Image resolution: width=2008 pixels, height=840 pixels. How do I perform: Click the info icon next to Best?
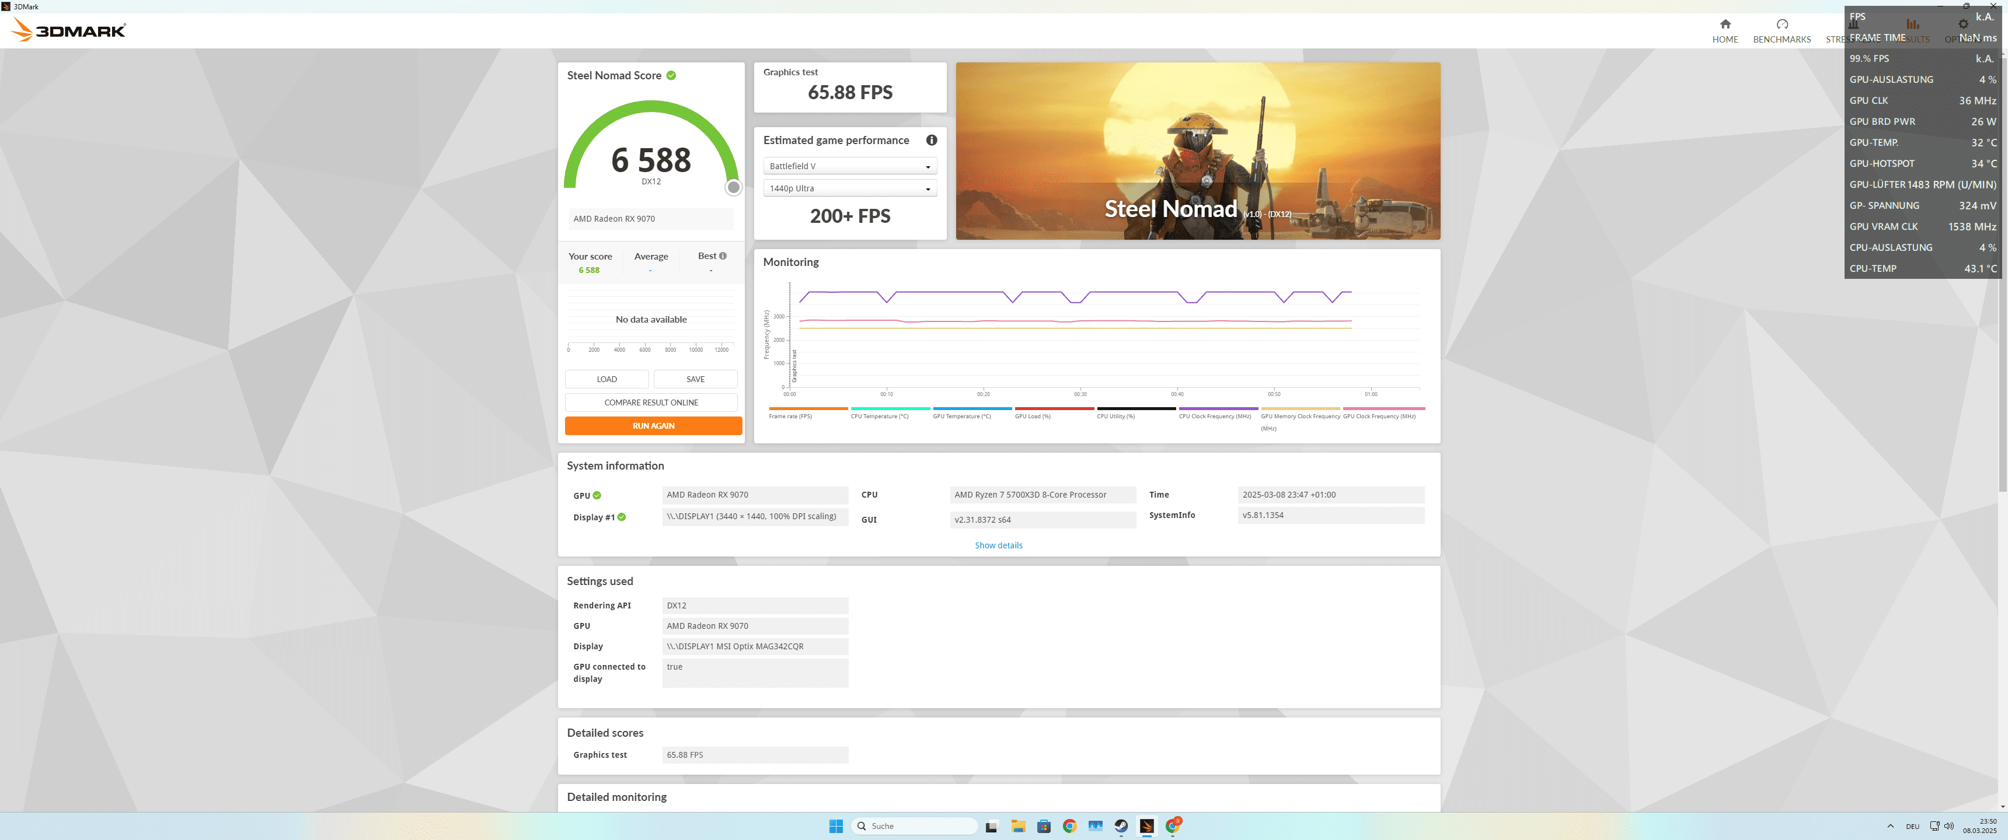coord(723,256)
